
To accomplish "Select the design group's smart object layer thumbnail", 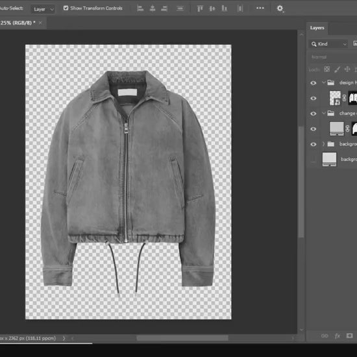I will point(335,98).
